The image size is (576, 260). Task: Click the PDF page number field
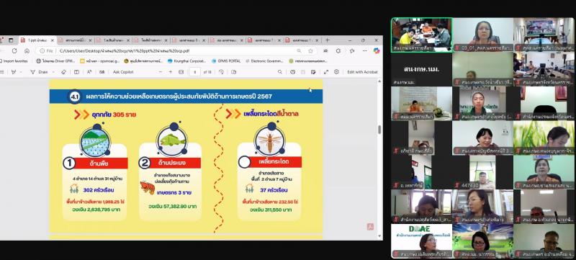[x=194, y=72]
